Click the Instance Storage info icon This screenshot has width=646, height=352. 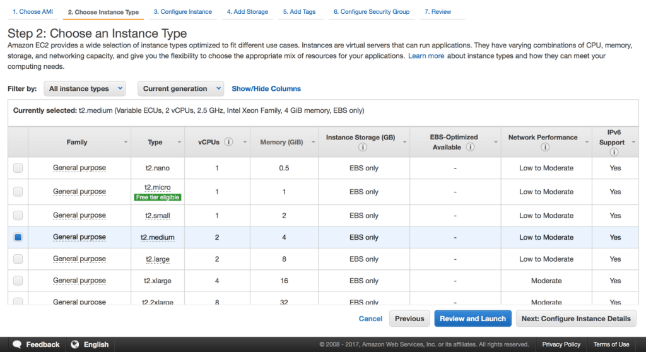pos(363,147)
